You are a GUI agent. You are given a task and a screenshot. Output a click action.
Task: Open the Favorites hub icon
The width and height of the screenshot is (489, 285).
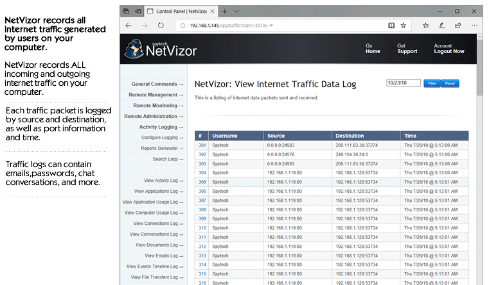coord(425,26)
